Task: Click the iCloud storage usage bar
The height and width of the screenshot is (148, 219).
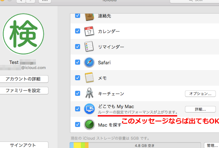Action: (135, 145)
